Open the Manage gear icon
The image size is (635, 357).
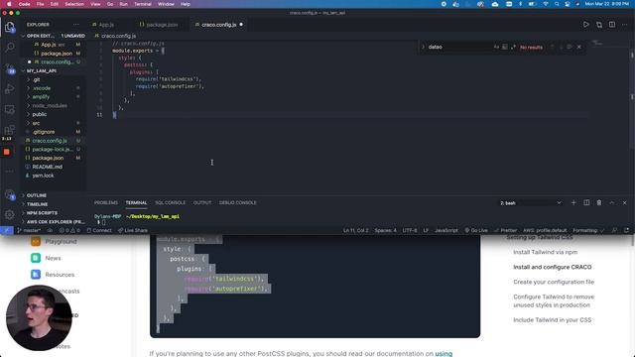pyautogui.click(x=10, y=214)
